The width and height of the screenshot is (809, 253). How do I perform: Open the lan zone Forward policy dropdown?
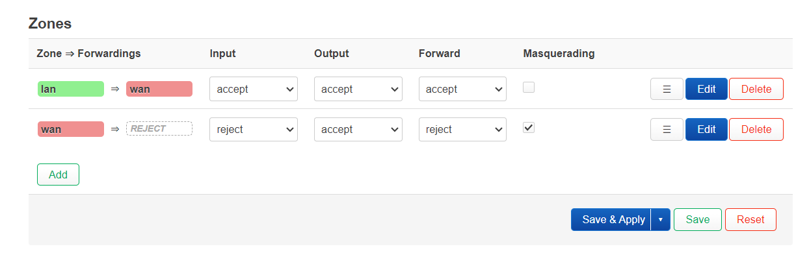click(x=462, y=89)
